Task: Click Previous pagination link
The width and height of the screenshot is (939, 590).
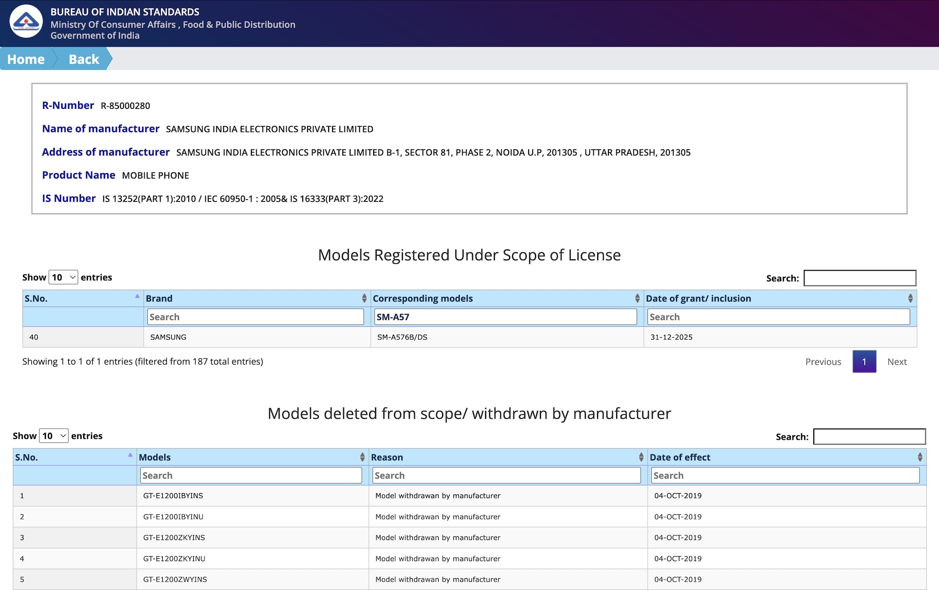Action: click(823, 362)
